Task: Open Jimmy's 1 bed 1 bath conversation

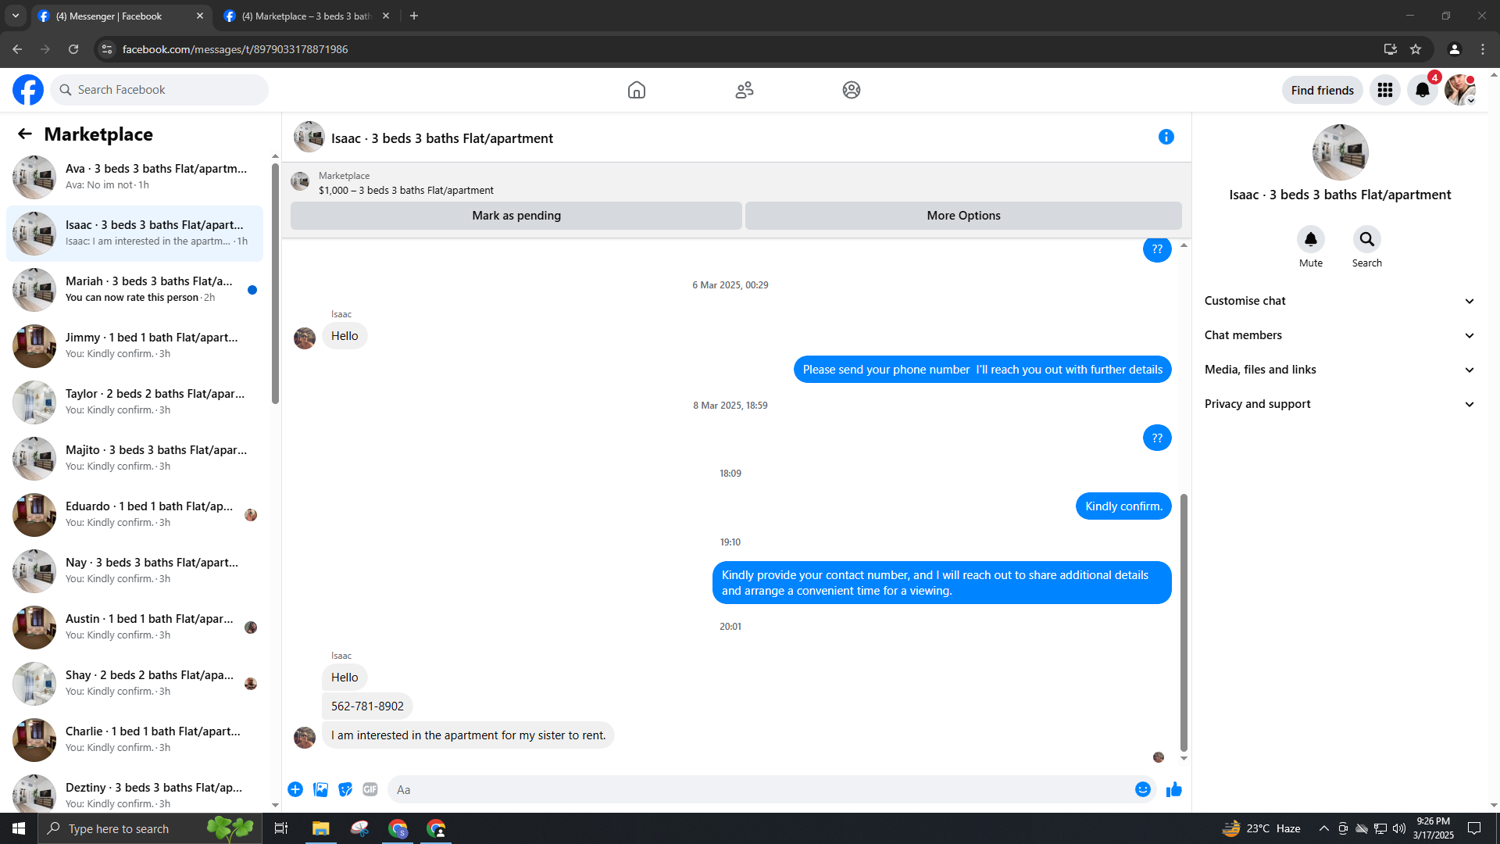Action: point(134,345)
